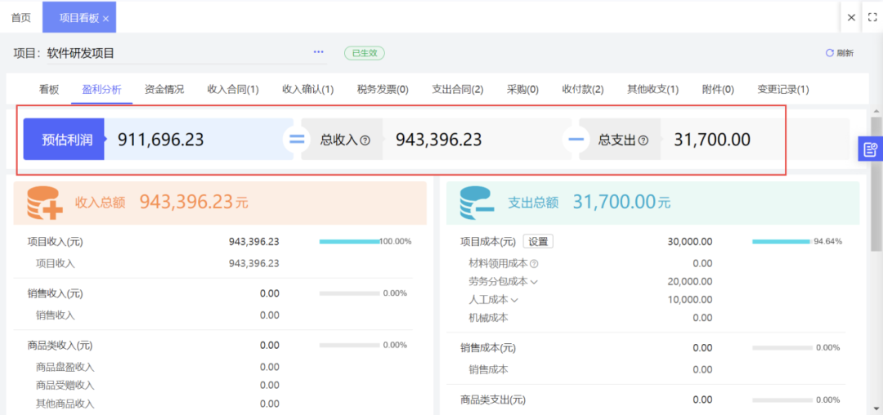Click the 10,000.00 labor cost value
883x415 pixels.
[x=690, y=300]
